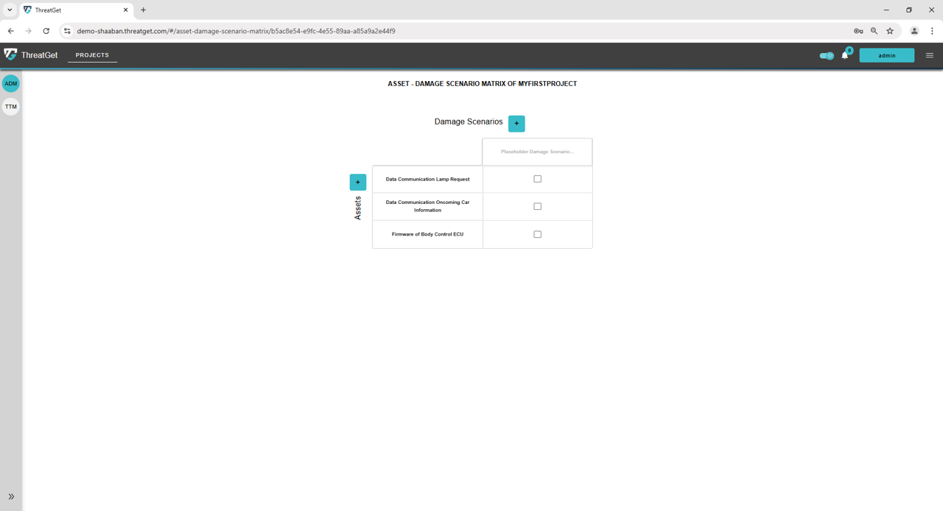Add a new asset with plus button
The width and height of the screenshot is (943, 511).
click(x=357, y=182)
